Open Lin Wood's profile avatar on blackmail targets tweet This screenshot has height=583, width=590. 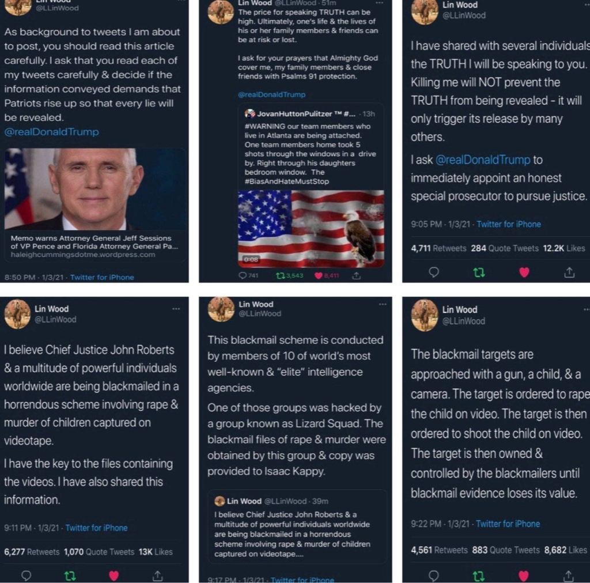click(x=424, y=316)
